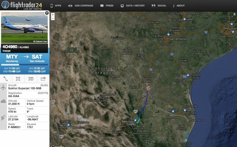Screen dimensions: 237x147
Task: Click the SAT San Antonio destination airport
Action: point(37,58)
